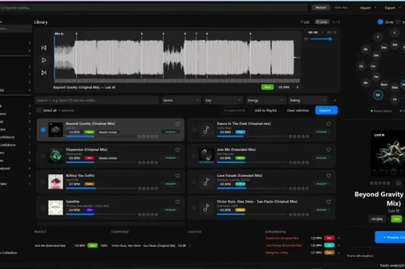Click the blue Preview Track button
This screenshot has width=405, height=269.
click(391, 237)
